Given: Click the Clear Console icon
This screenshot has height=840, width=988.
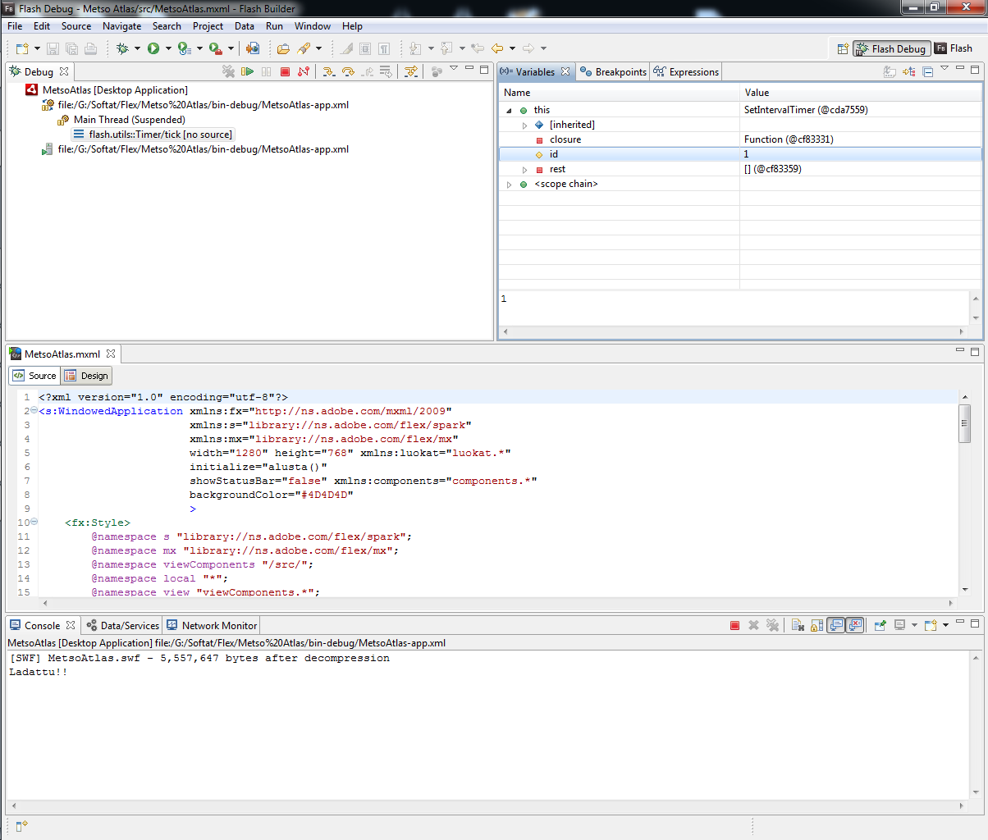Looking at the screenshot, I should point(797,625).
